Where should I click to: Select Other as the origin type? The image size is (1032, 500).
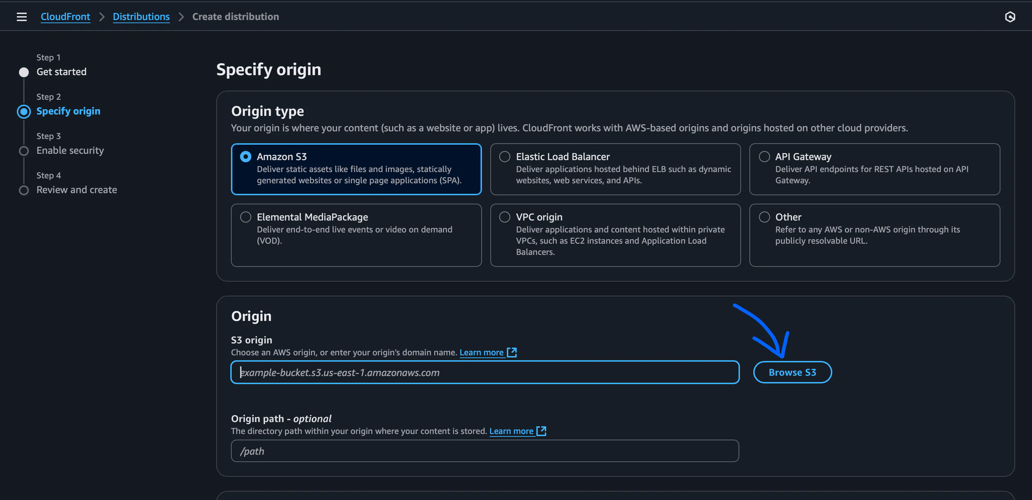point(764,217)
